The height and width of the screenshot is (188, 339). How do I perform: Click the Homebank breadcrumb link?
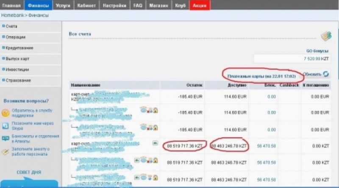click(11, 15)
